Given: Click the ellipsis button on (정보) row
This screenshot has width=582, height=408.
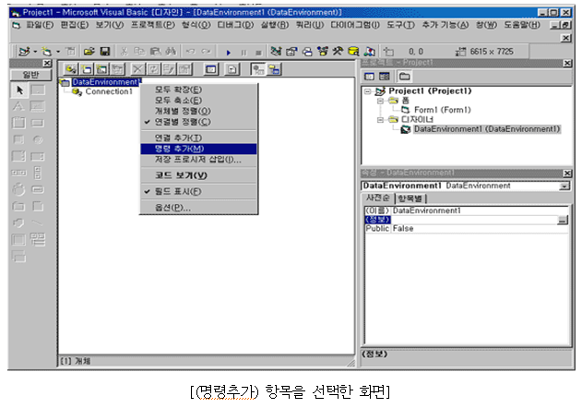Looking at the screenshot, I should (563, 220).
